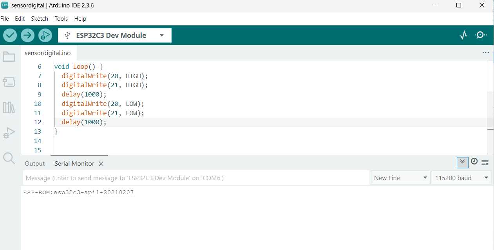
Task: Open Library Manager books icon
Action: 9,107
